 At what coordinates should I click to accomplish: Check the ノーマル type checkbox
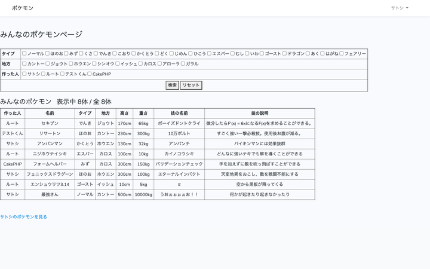click(x=24, y=54)
